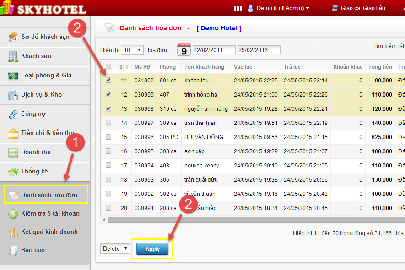
Task: Check the checkbox for row 14 tran thai hien
Action: 108,123
